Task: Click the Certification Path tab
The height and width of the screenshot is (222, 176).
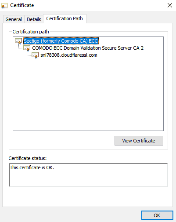Action: [65, 18]
